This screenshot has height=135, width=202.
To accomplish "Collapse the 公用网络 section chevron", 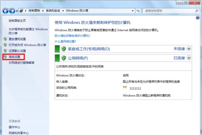I will [189, 58].
